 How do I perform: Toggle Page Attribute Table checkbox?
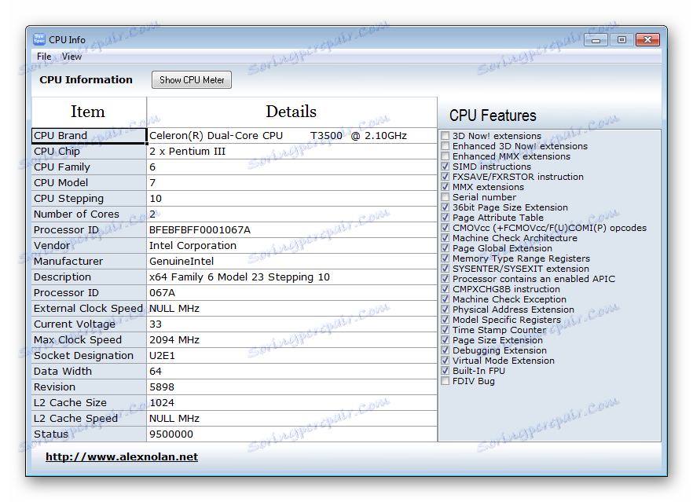[x=445, y=217]
